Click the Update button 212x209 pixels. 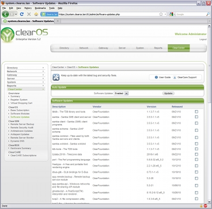pyautogui.click(x=168, y=93)
